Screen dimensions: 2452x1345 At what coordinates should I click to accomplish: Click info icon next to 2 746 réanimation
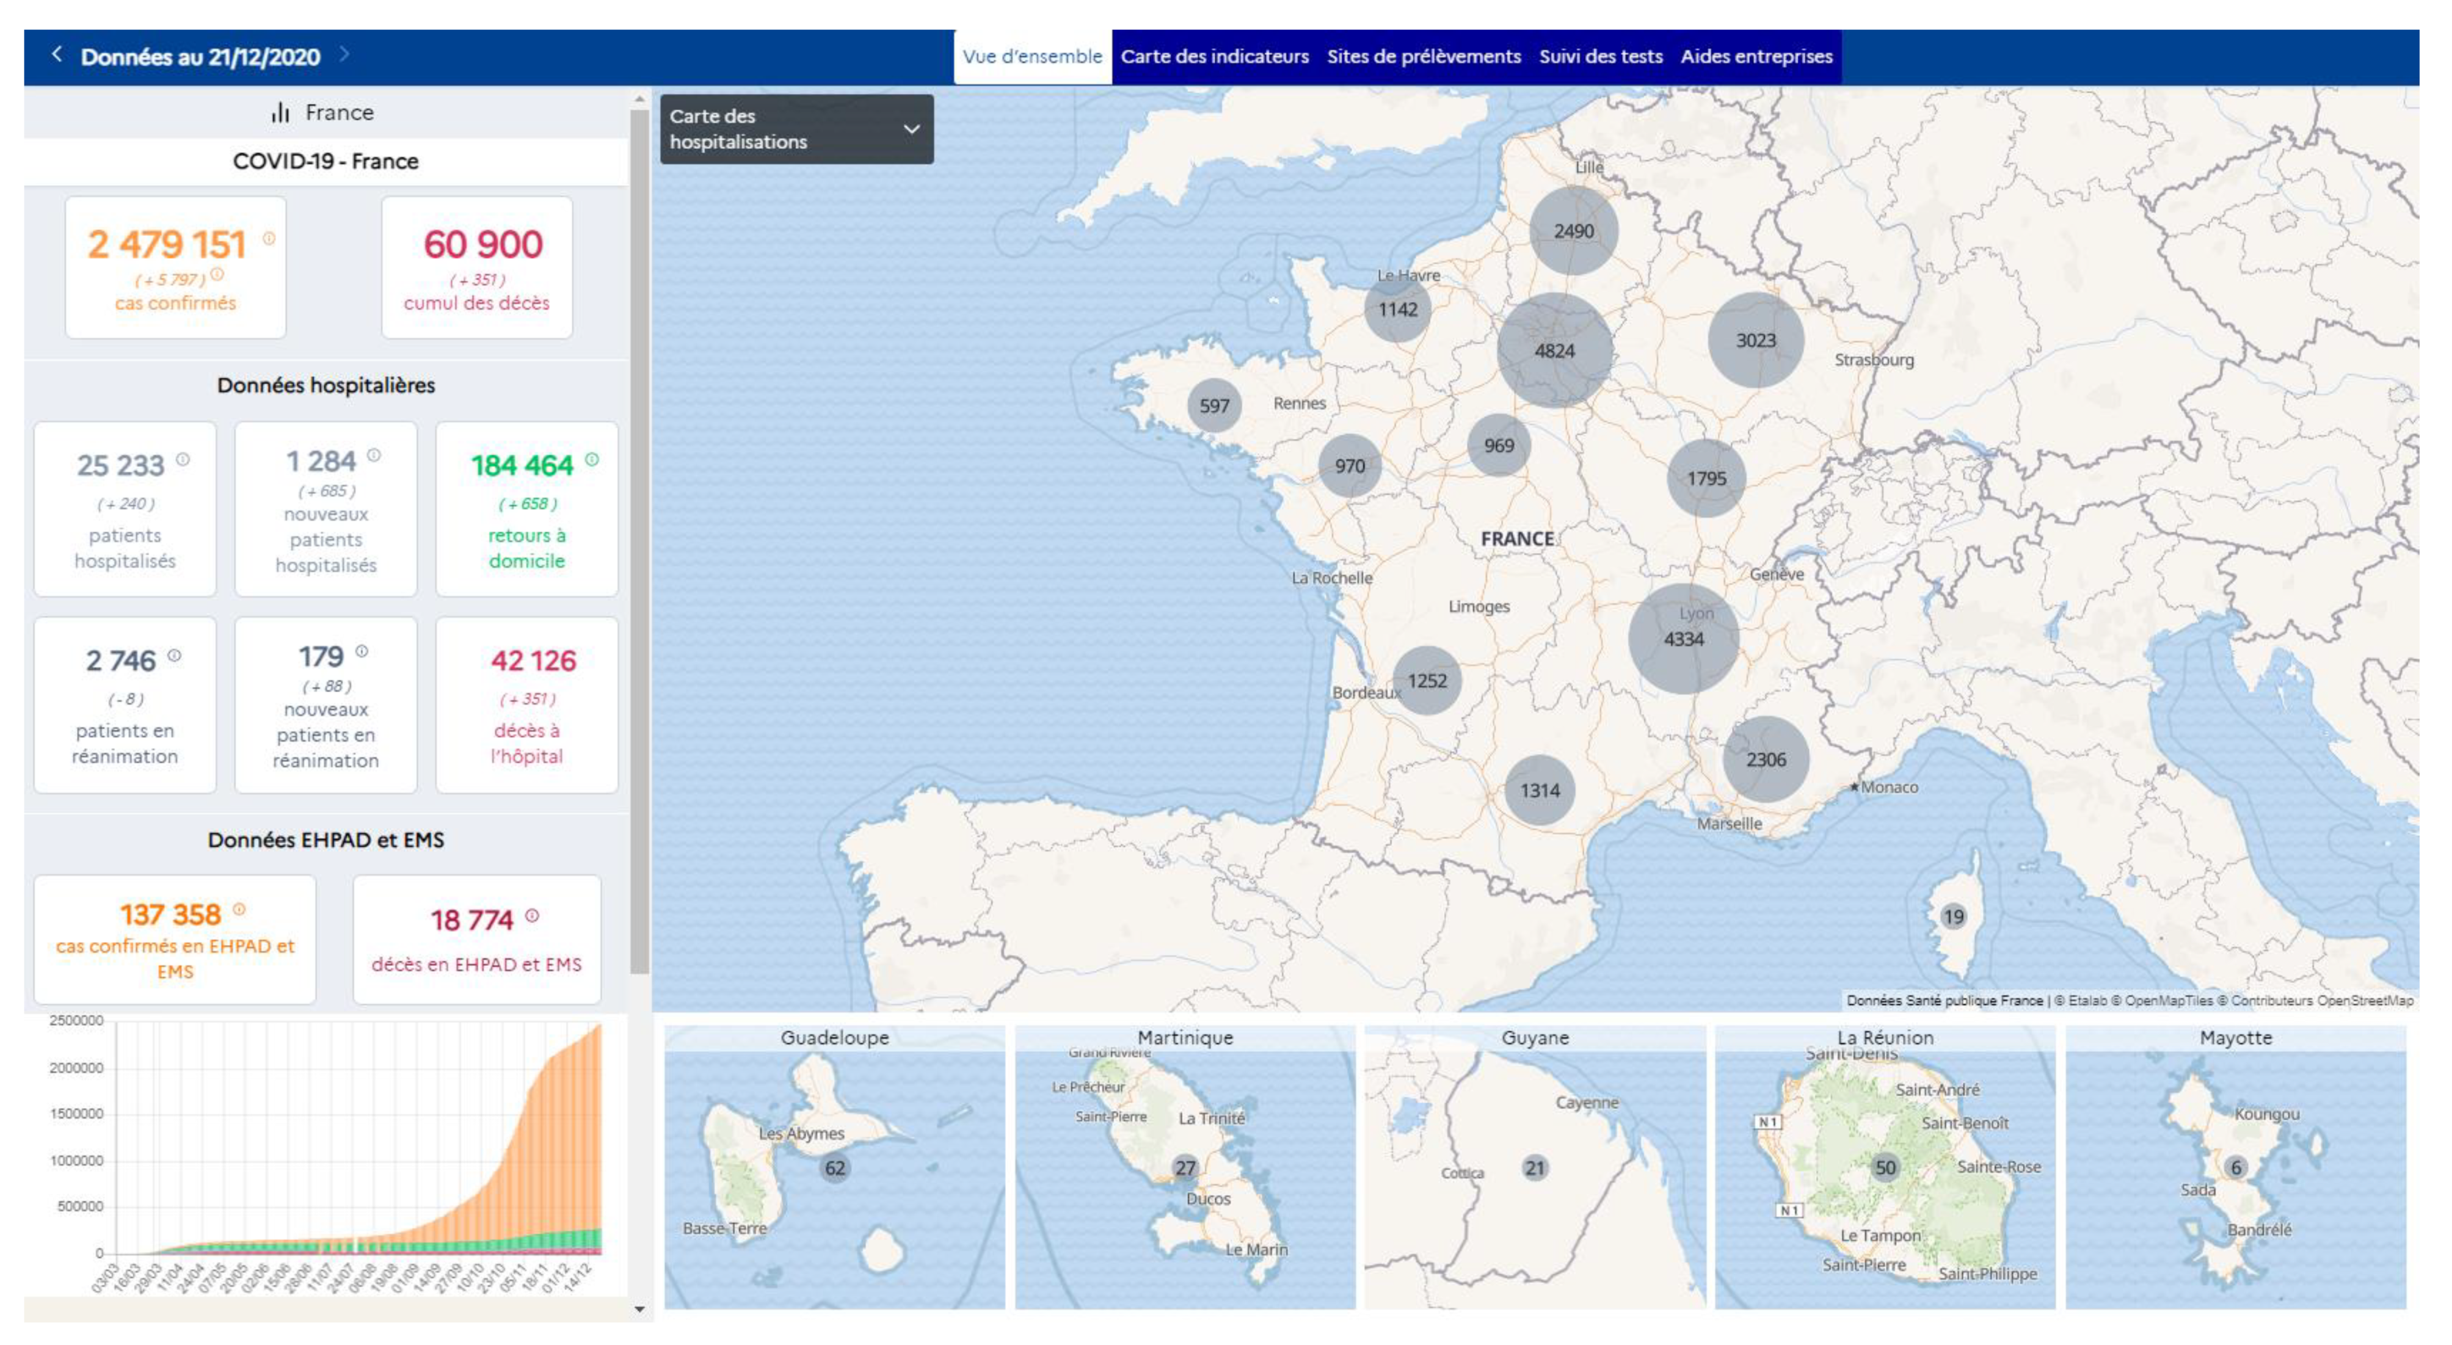coord(174,655)
